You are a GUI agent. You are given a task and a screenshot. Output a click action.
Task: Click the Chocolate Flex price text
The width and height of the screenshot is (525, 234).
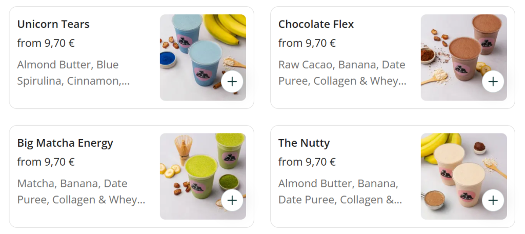(x=307, y=43)
